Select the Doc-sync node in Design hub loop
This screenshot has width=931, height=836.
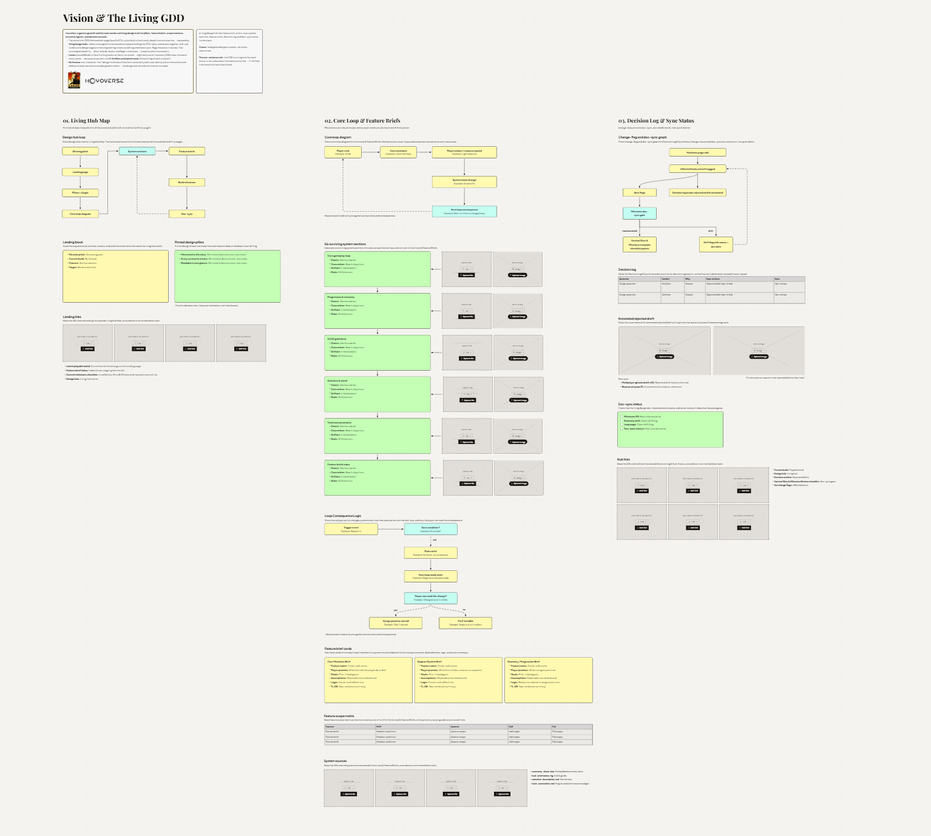click(187, 214)
